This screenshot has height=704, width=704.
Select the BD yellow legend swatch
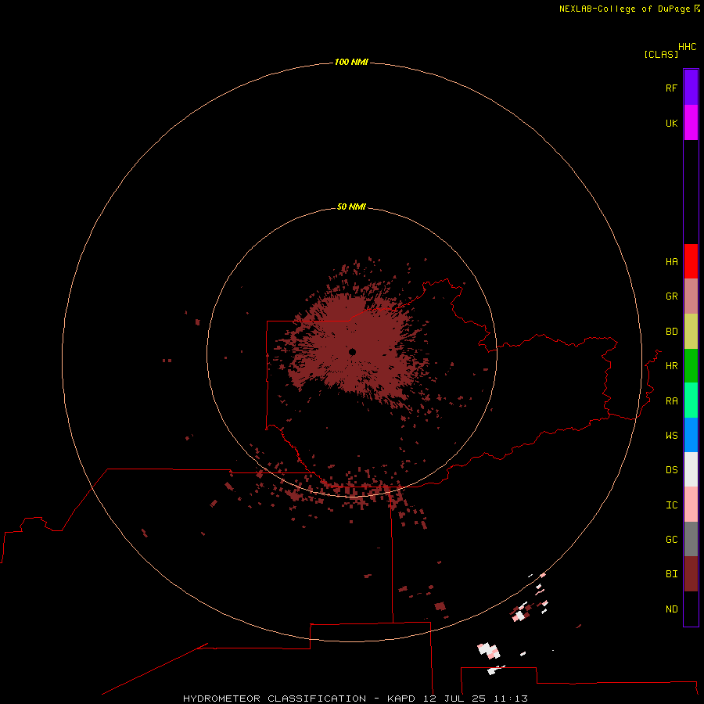(x=691, y=332)
